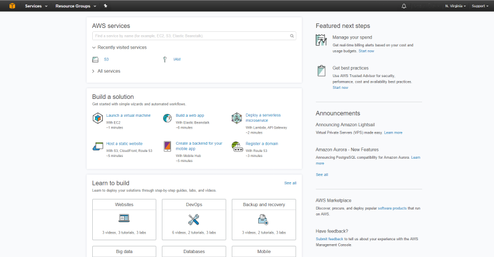Screen dimensions: 494x257
Task: Click See all under Announcements
Action: [x=322, y=174]
